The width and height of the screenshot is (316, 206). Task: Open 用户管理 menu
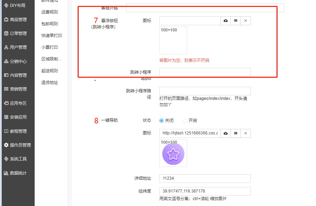click(x=18, y=47)
